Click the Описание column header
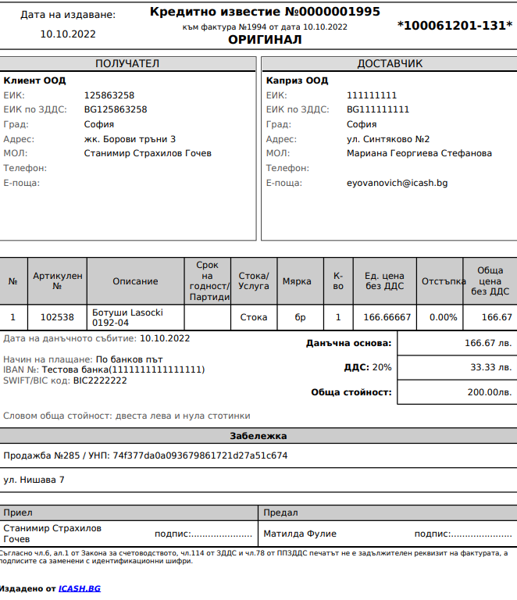The height and width of the screenshot is (600, 517). pos(135,281)
